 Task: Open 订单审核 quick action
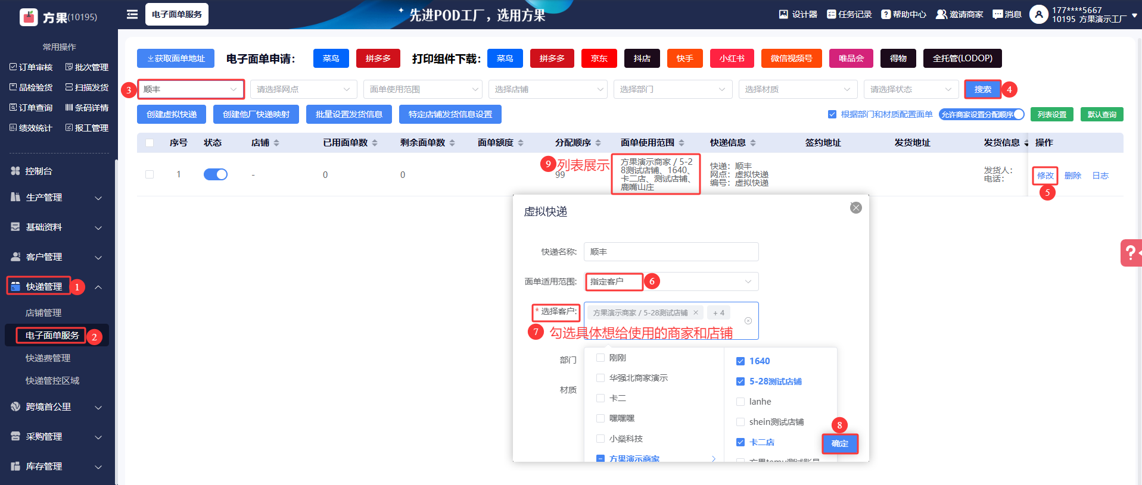tap(31, 67)
